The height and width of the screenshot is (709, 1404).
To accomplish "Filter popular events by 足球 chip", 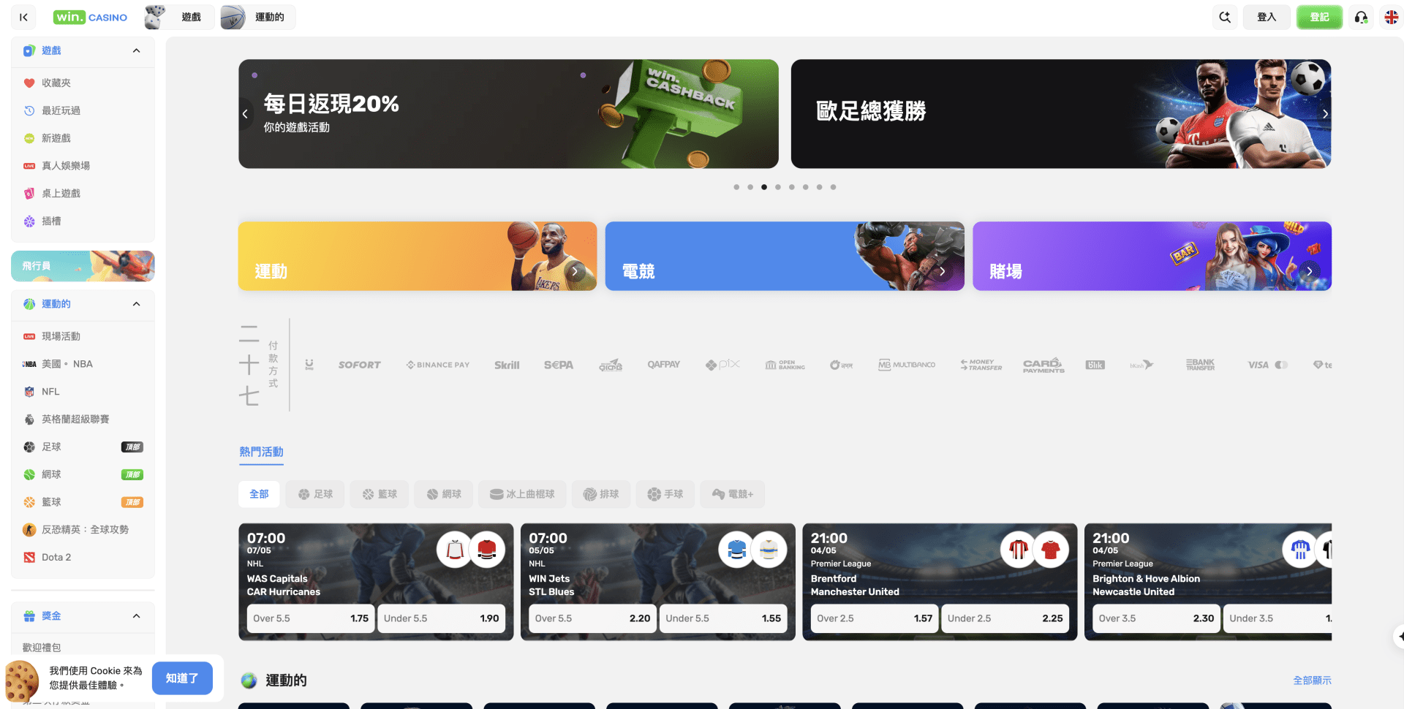I will coord(315,494).
